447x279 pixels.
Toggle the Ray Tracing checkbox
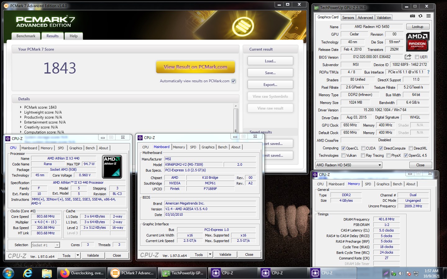click(x=363, y=155)
